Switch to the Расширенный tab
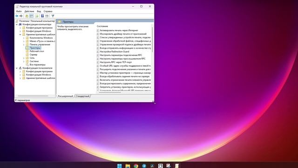 [65, 96]
